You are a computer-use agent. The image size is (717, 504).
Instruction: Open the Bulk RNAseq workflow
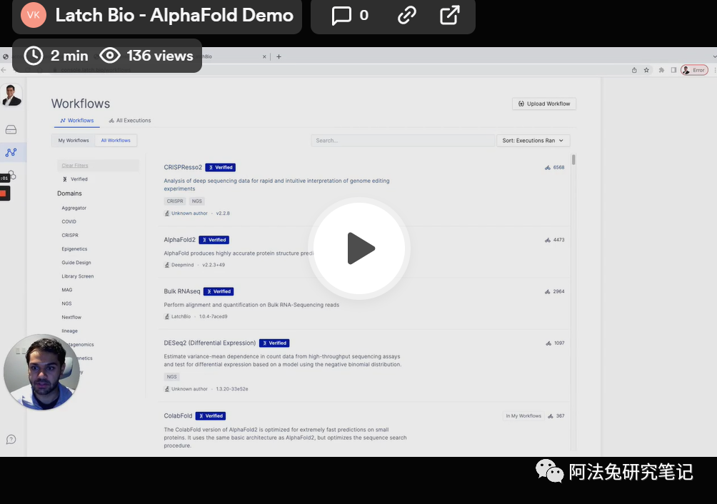click(182, 291)
